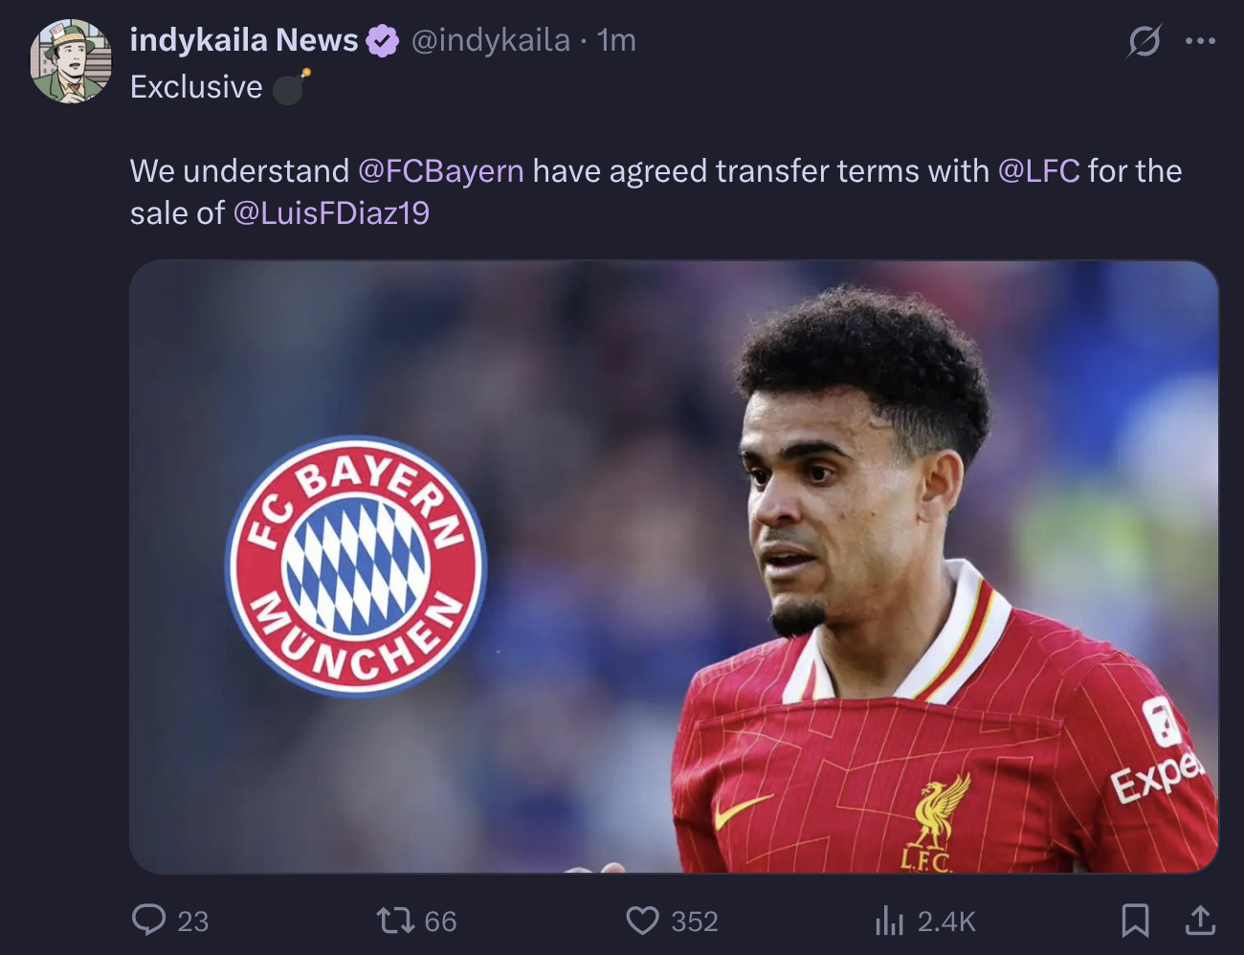This screenshot has width=1244, height=955.
Task: Like the tweet with heart icon
Action: point(642,921)
